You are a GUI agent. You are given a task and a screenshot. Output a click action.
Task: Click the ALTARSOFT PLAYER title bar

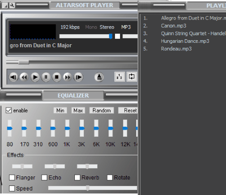pyautogui.click(x=84, y=5)
